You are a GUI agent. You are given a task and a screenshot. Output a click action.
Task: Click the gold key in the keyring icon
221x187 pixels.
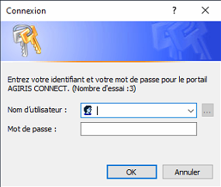click(32, 40)
